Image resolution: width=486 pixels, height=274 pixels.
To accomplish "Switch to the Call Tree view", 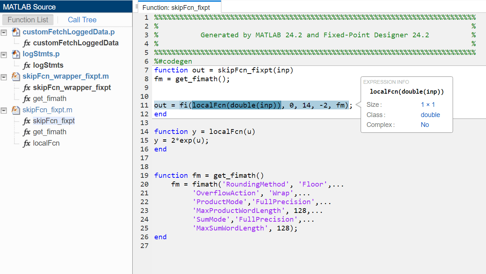I will tap(82, 20).
